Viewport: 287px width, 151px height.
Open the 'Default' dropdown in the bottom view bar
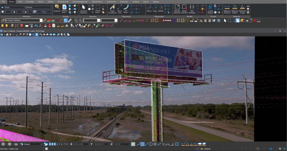click(31, 144)
